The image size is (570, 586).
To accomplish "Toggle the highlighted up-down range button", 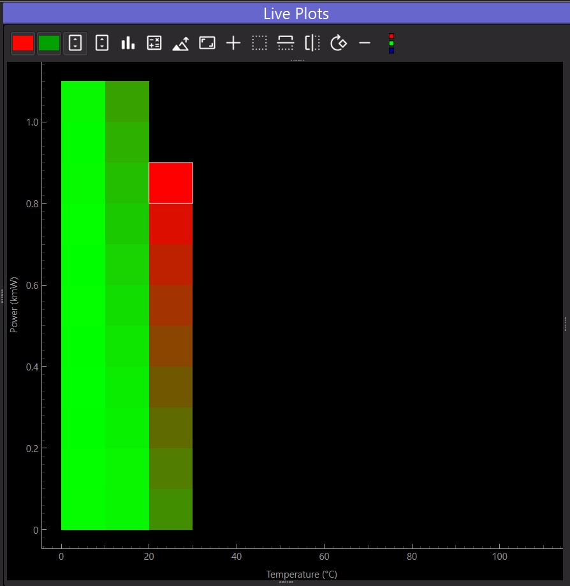I will coord(75,43).
